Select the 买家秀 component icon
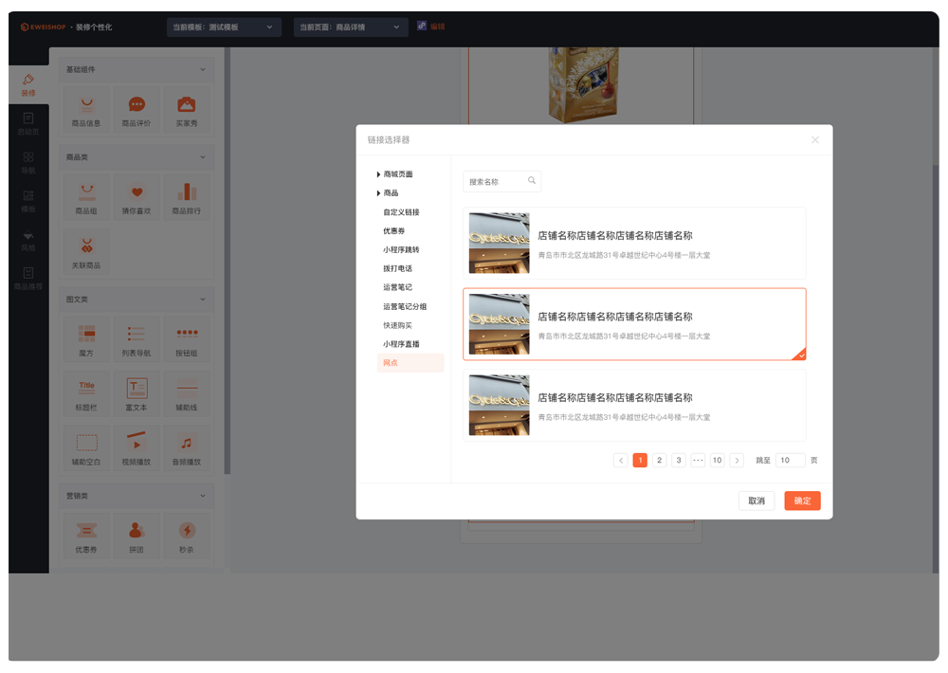 187,105
